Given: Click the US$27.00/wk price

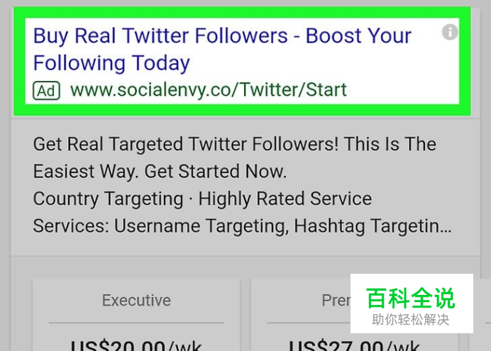Looking at the screenshot, I should [354, 345].
